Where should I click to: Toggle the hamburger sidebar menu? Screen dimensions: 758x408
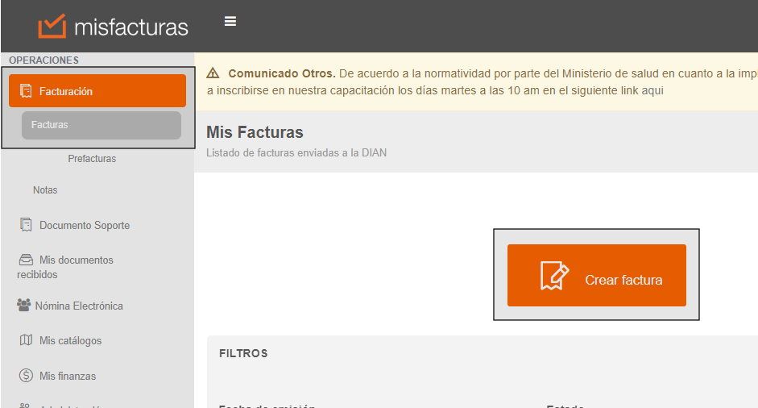point(230,22)
